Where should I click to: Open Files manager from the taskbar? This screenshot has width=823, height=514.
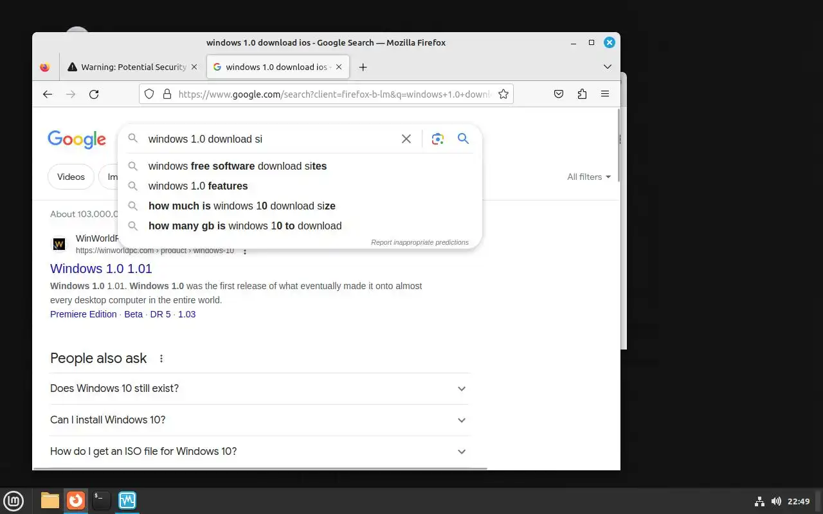point(50,501)
